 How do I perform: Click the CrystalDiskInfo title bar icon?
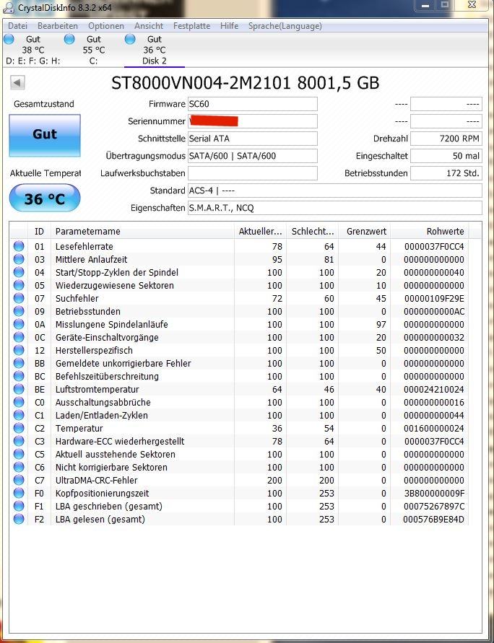click(x=8, y=6)
